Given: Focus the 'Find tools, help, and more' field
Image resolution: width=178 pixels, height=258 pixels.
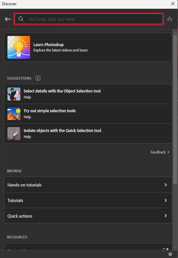Looking at the screenshot, I should click(89, 19).
